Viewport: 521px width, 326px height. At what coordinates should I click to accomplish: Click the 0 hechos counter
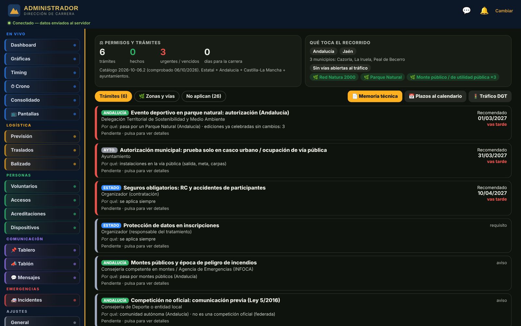(133, 52)
